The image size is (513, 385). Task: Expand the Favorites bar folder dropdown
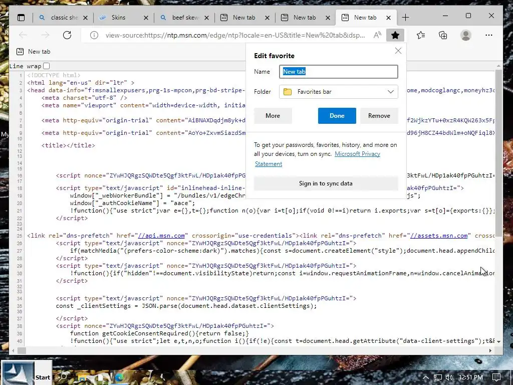pos(339,92)
